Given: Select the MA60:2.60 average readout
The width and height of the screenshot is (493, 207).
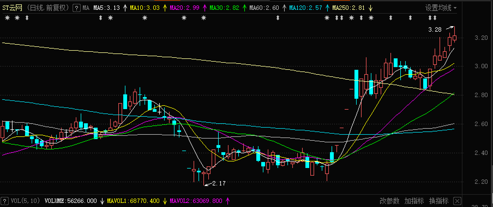Looking at the screenshot, I should pyautogui.click(x=264, y=8).
